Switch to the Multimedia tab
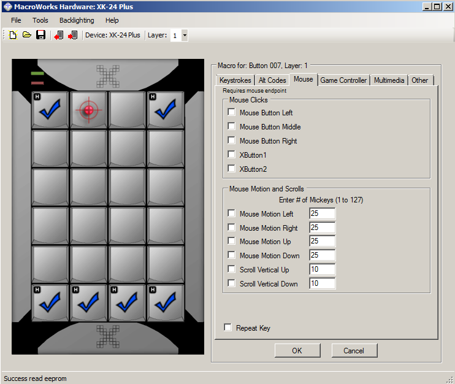 pos(389,80)
